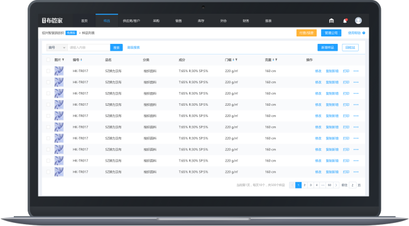
Task: Click the help question mark icon
Action: click(364, 33)
